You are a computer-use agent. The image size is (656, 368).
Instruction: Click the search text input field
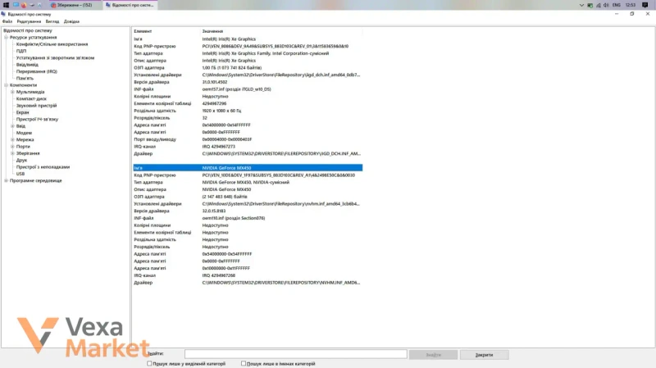coord(296,354)
